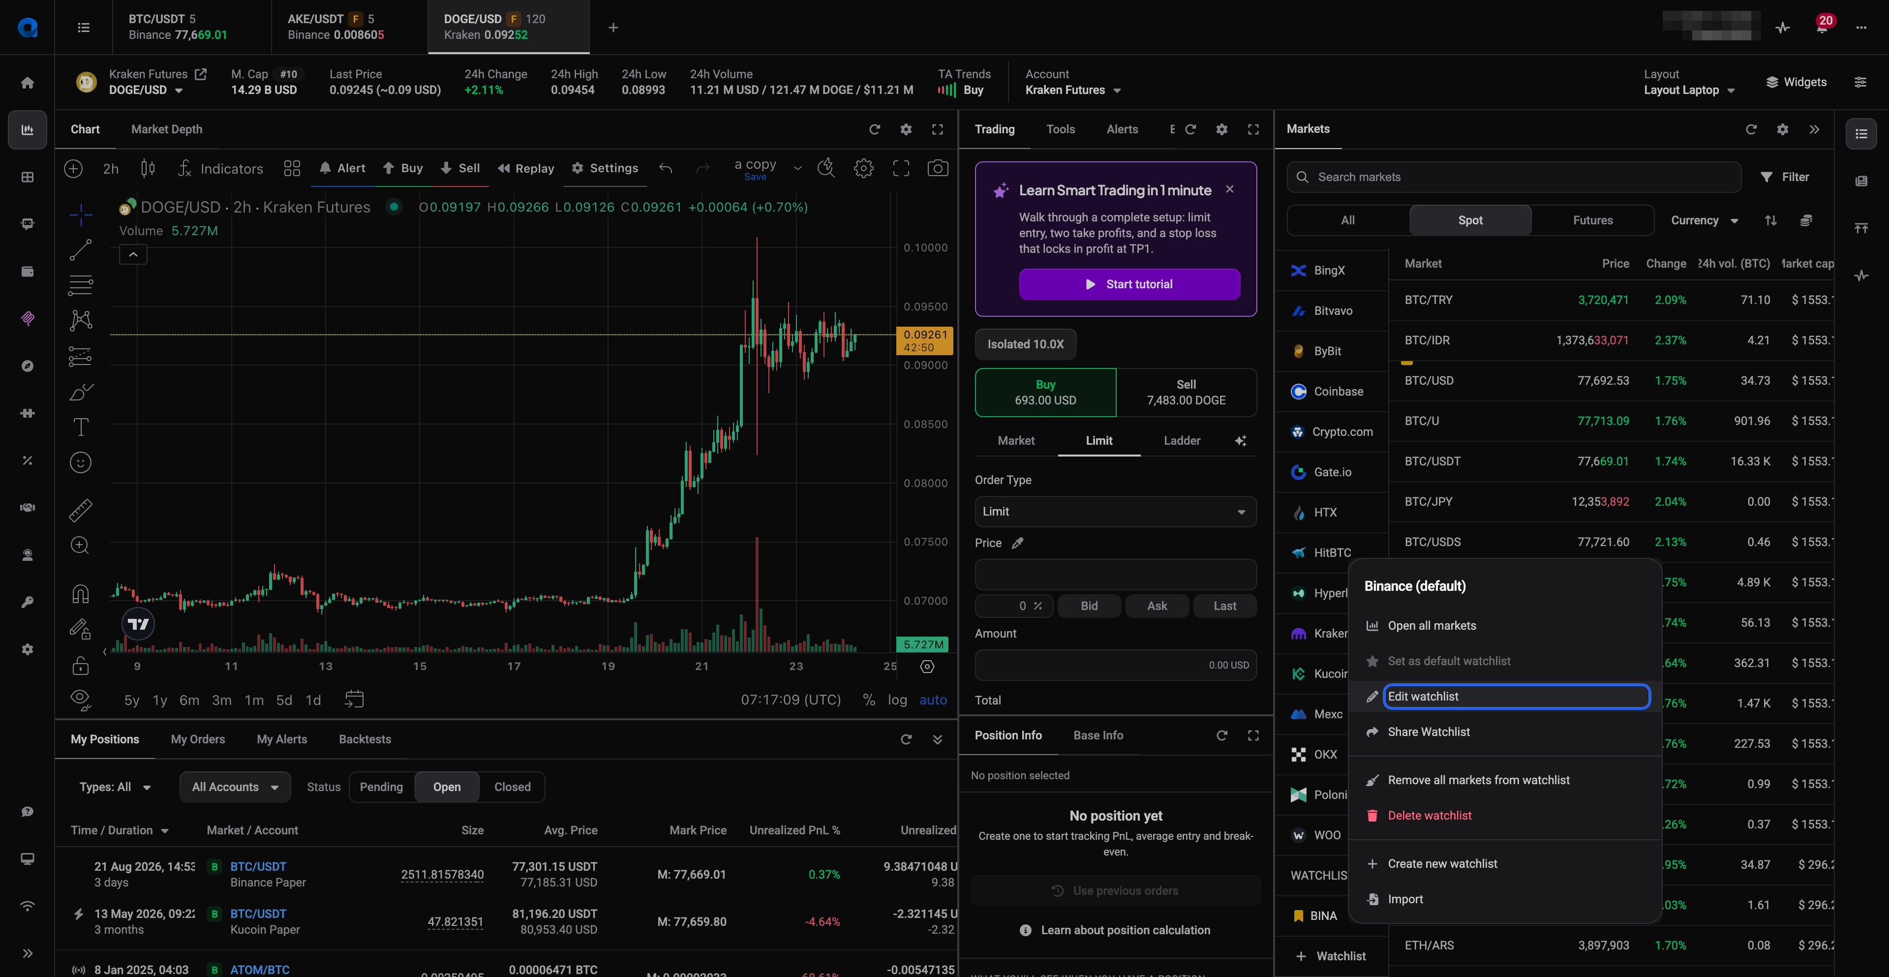The width and height of the screenshot is (1889, 977).
Task: Start the Smart Trading tutorial
Action: (1128, 284)
